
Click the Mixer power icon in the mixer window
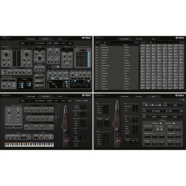(21, 105)
